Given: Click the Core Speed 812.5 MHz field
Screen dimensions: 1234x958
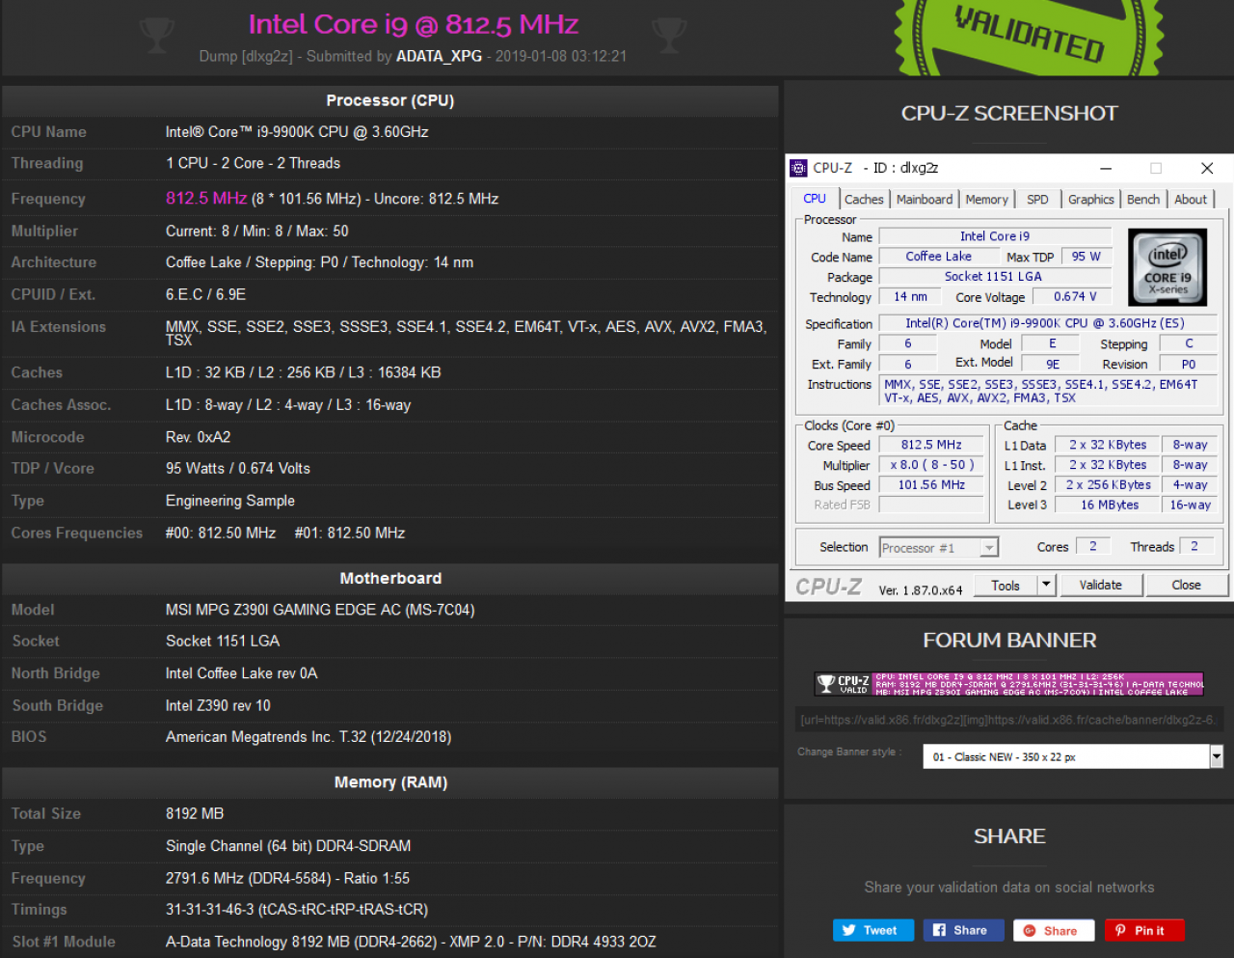Looking at the screenshot, I should point(931,445).
